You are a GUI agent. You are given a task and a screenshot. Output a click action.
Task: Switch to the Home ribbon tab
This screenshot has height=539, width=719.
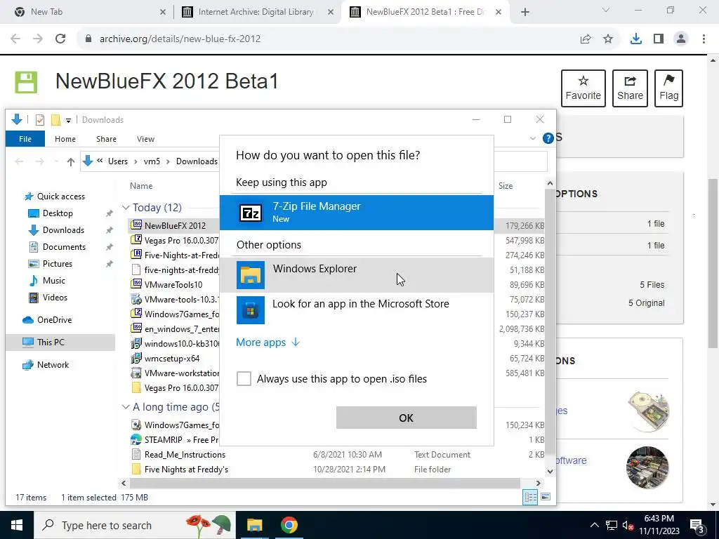pyautogui.click(x=65, y=139)
